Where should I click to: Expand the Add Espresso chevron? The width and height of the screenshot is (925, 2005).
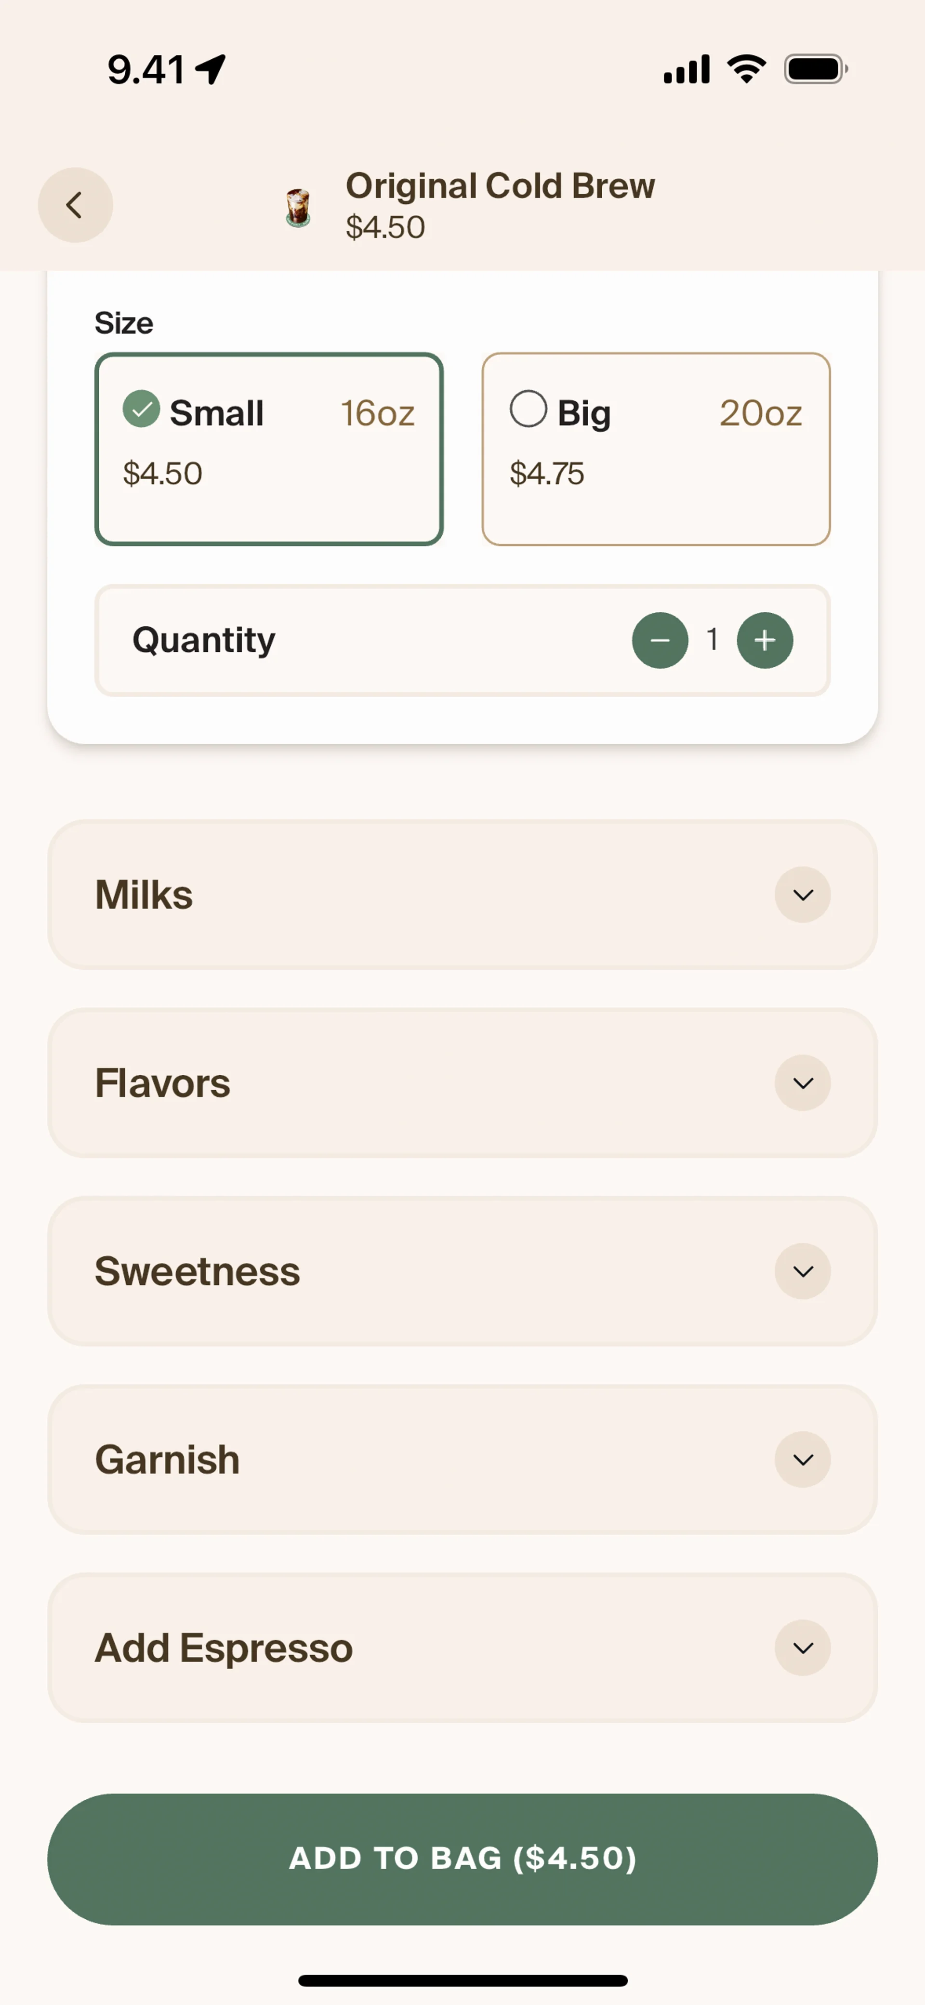tap(802, 1649)
